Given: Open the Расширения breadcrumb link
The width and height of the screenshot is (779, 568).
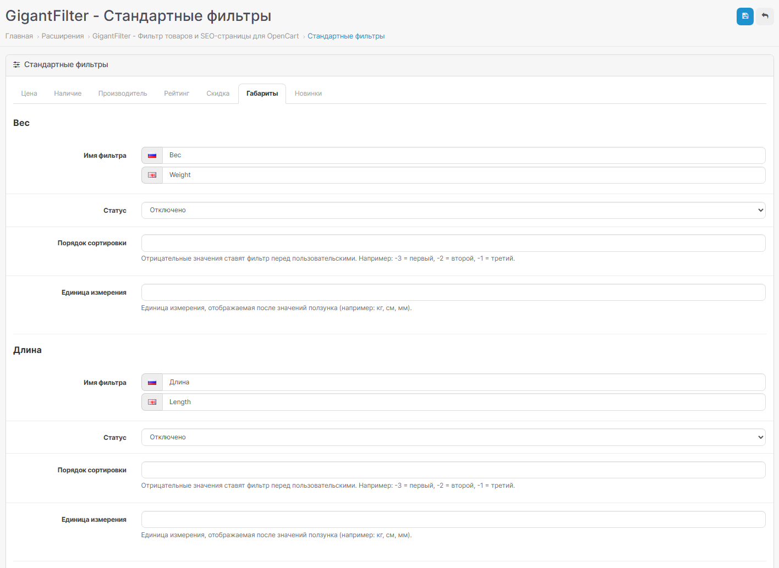Looking at the screenshot, I should pyautogui.click(x=63, y=36).
